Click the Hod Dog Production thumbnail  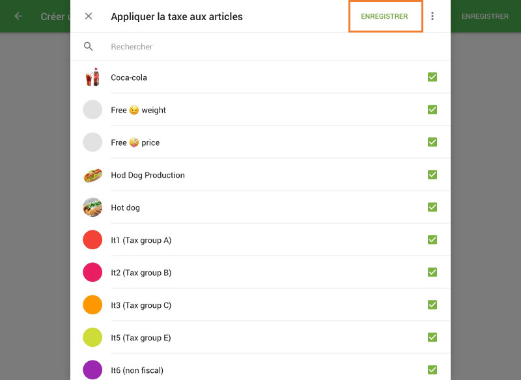click(x=92, y=174)
